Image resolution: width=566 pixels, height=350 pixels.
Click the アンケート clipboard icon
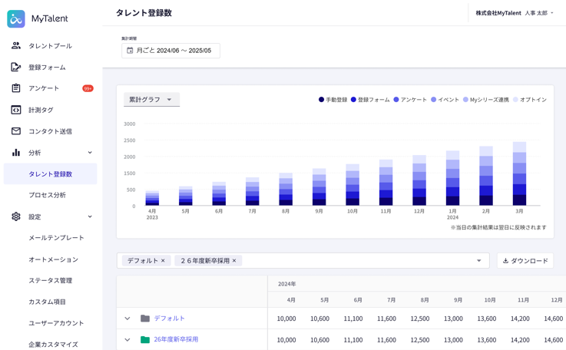[16, 88]
